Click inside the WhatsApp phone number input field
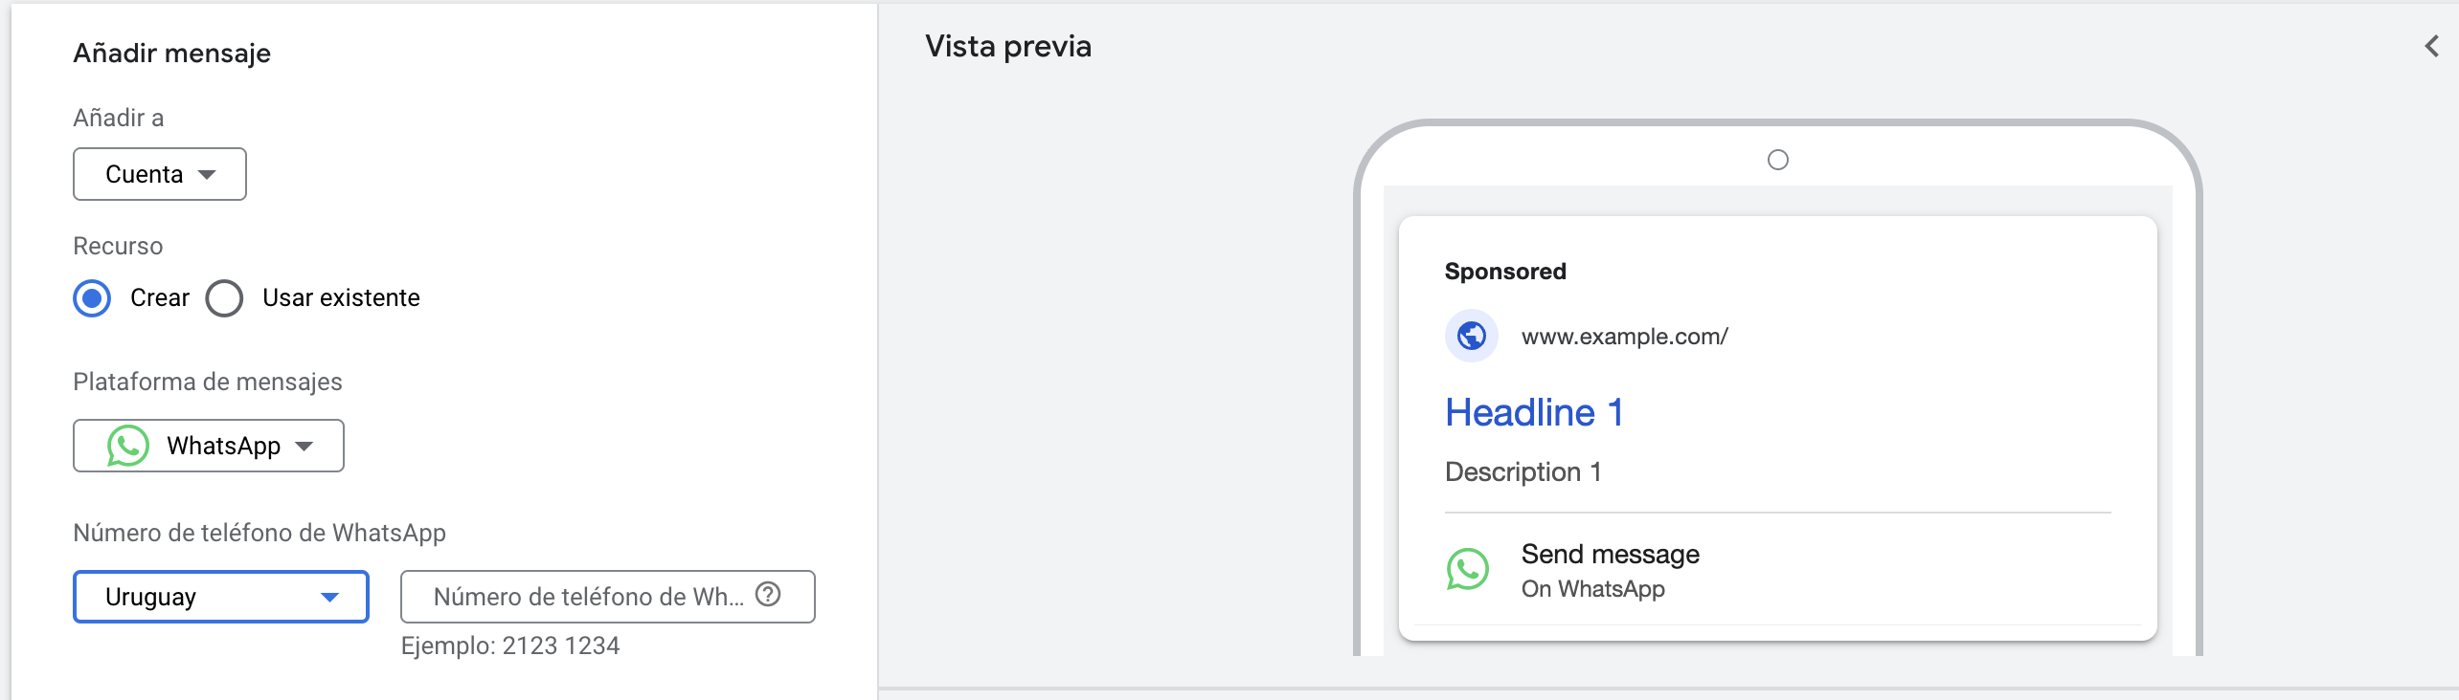Viewport: 2459px width, 700px height. click(584, 597)
